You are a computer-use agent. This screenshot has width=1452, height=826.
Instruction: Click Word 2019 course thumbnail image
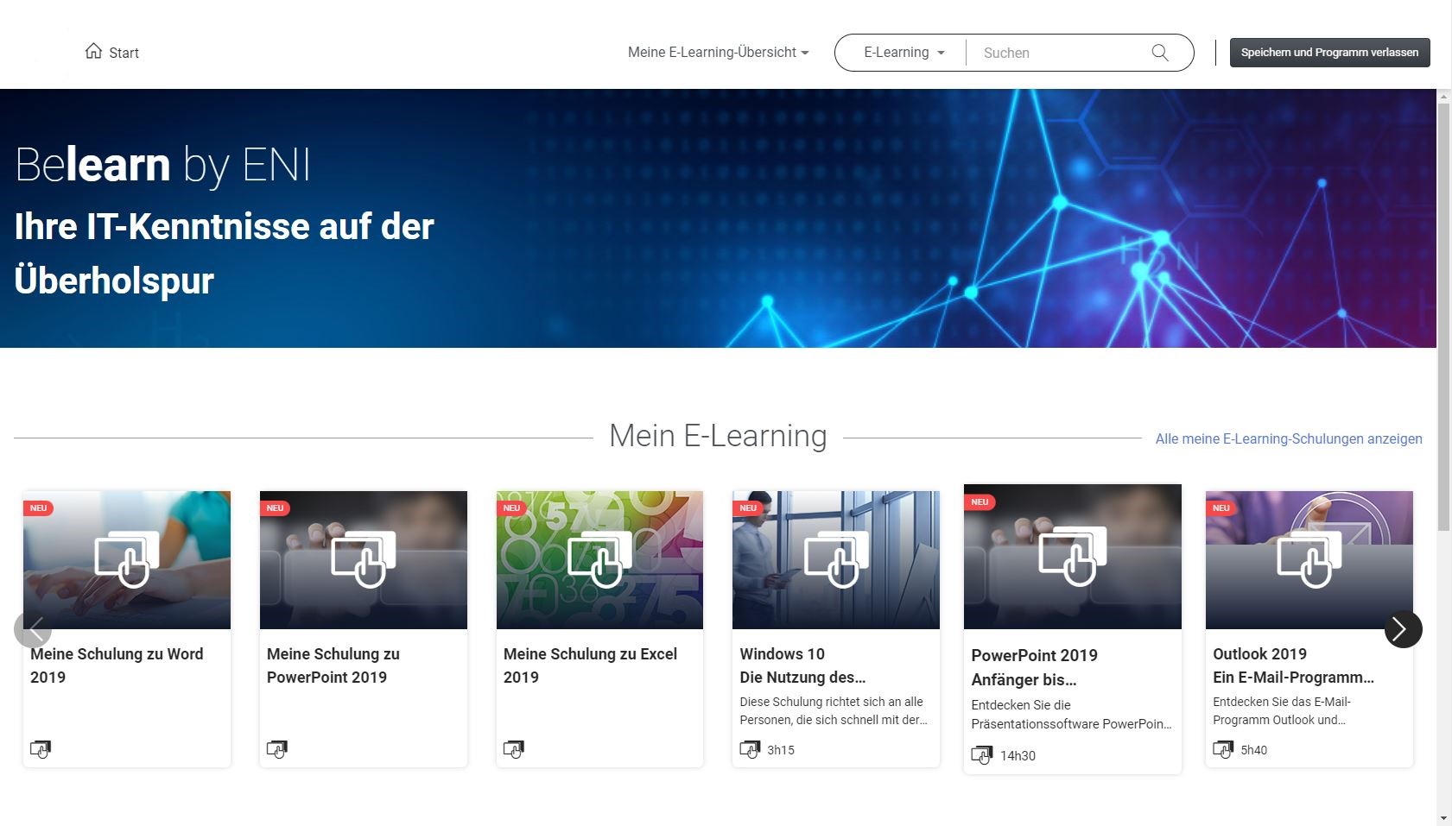pyautogui.click(x=127, y=560)
